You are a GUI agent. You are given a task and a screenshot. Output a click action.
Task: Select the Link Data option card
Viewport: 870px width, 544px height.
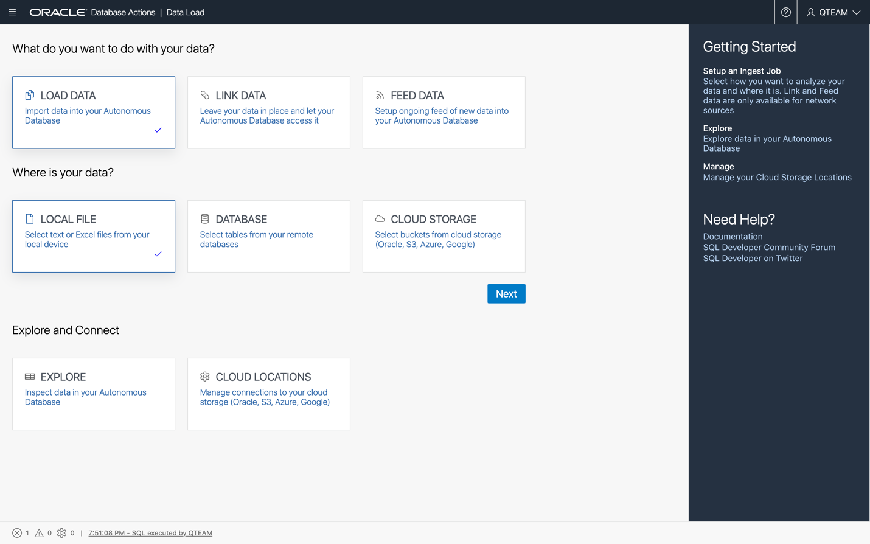pos(268,113)
